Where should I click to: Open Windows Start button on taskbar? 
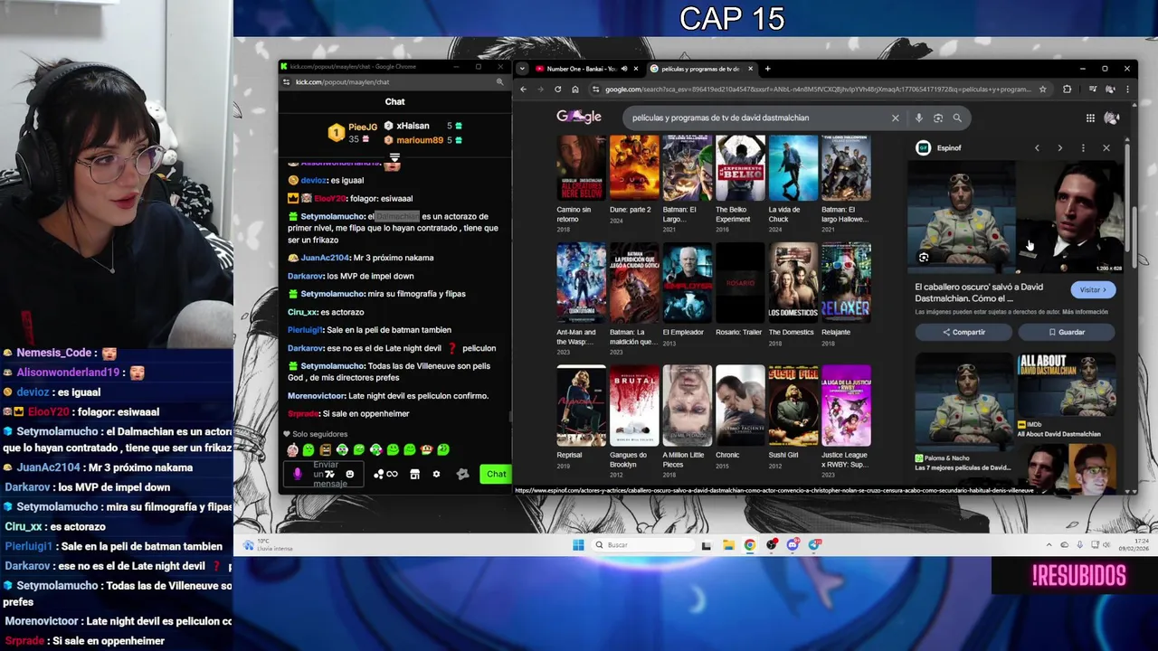tap(578, 545)
